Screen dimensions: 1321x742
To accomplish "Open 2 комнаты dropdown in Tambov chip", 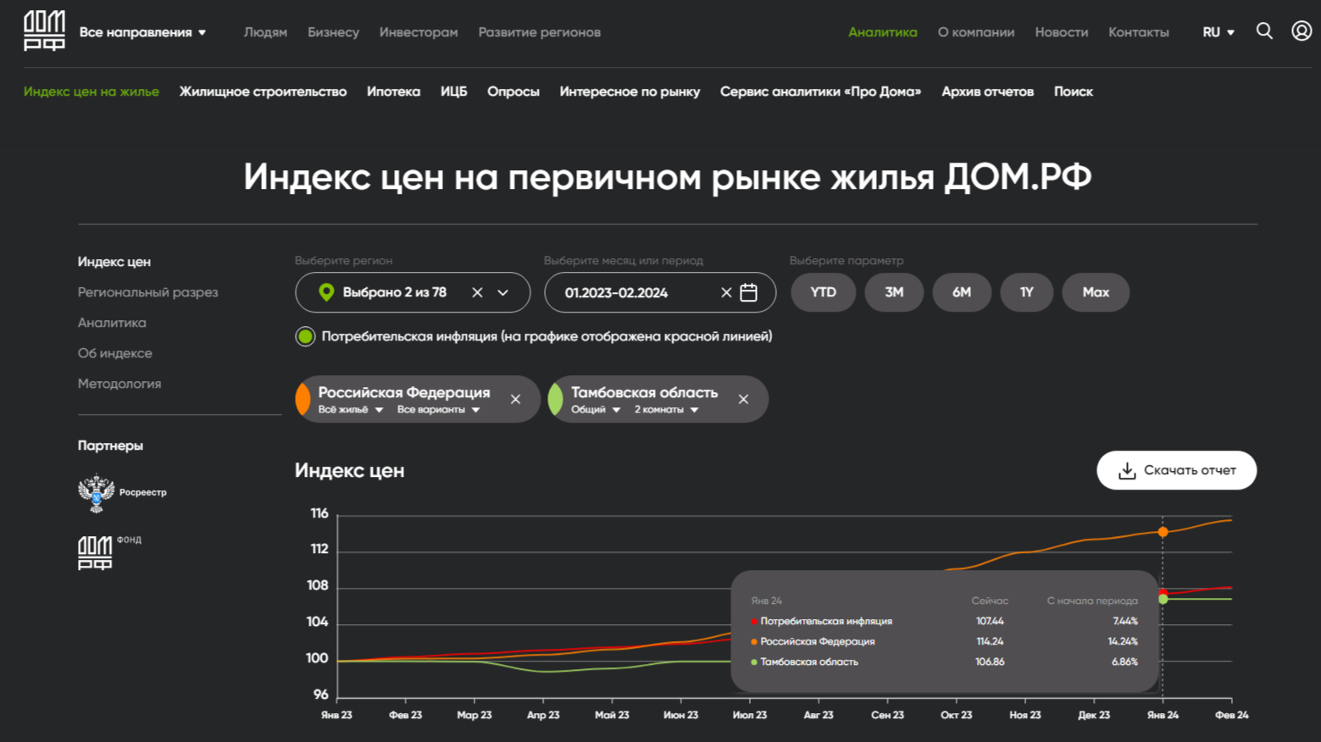I will [667, 409].
